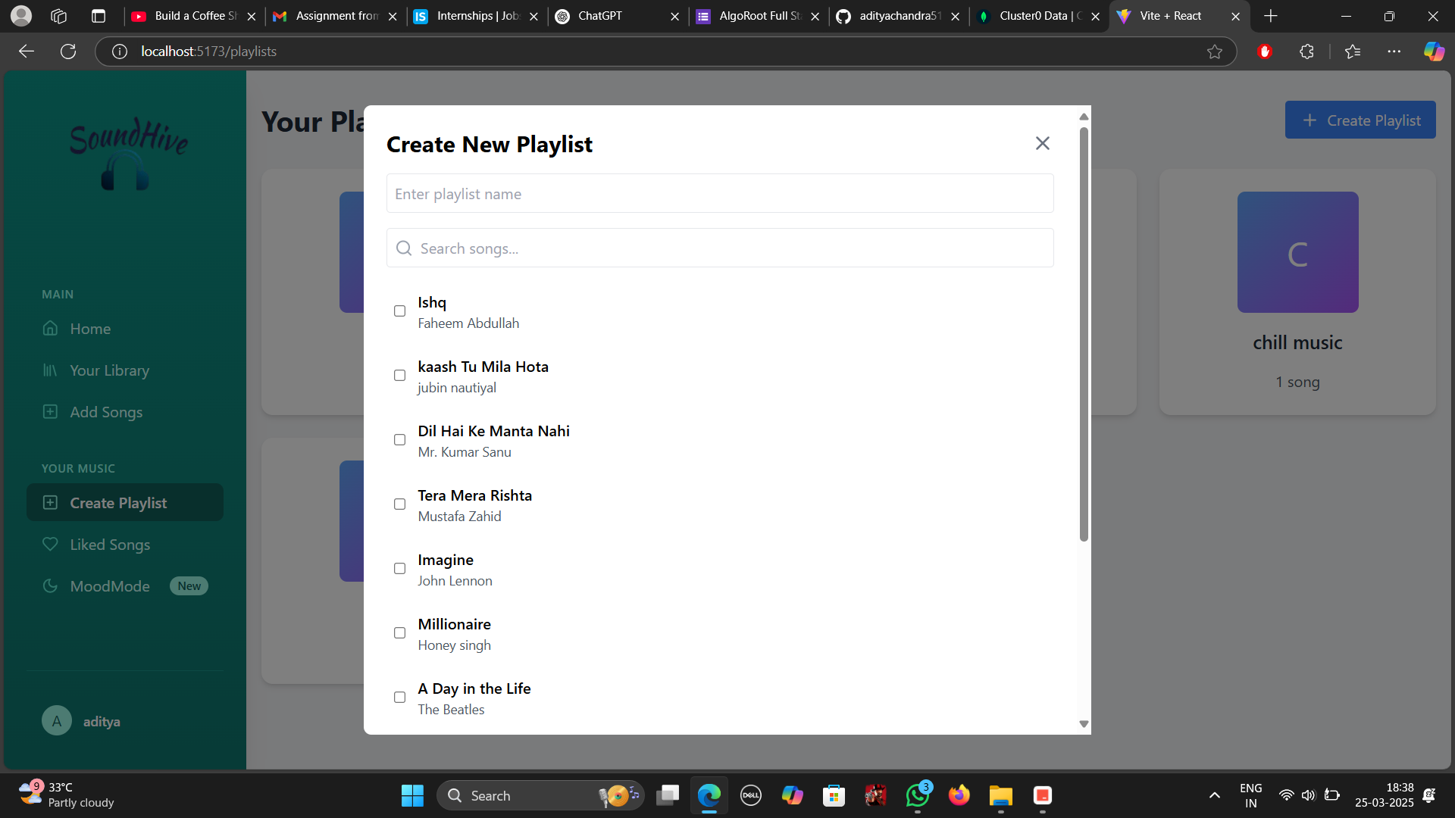
Task: Click the Home icon in sidebar
Action: [x=50, y=328]
